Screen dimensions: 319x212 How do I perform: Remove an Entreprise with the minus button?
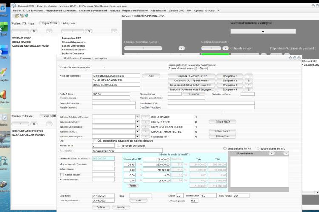(x=114, y=31)
